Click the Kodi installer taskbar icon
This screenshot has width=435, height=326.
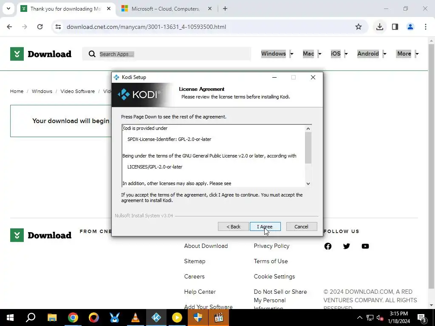click(x=156, y=318)
